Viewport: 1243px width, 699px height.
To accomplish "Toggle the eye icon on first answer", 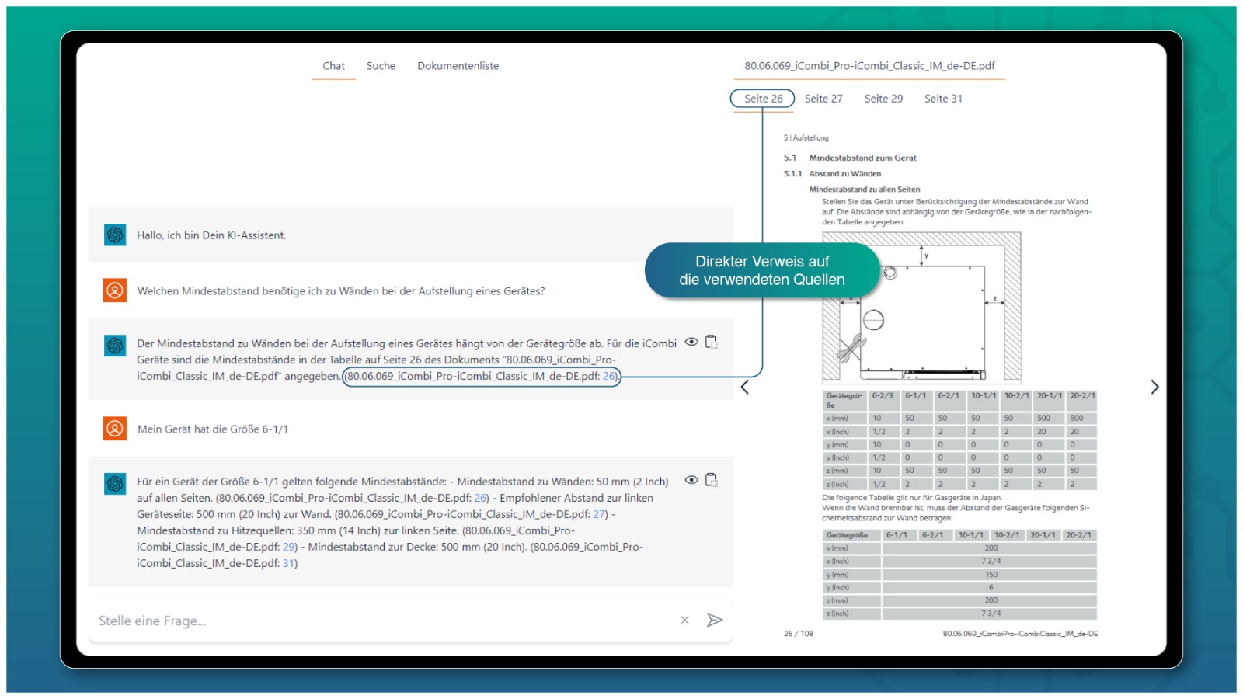I will click(x=691, y=343).
